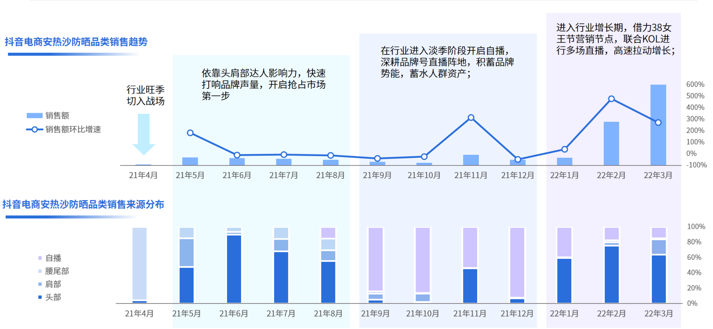Click the 22年3月 label on lower chart

(658, 314)
